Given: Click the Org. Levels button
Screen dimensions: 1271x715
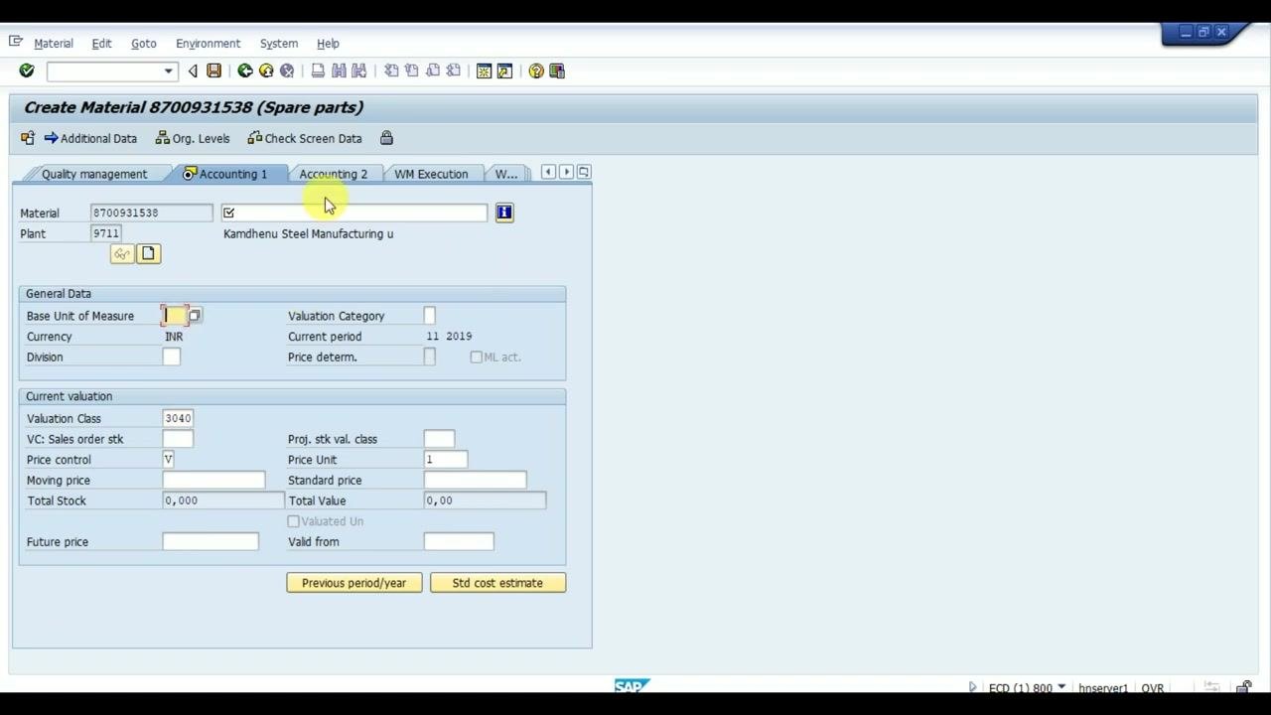Looking at the screenshot, I should pyautogui.click(x=193, y=138).
